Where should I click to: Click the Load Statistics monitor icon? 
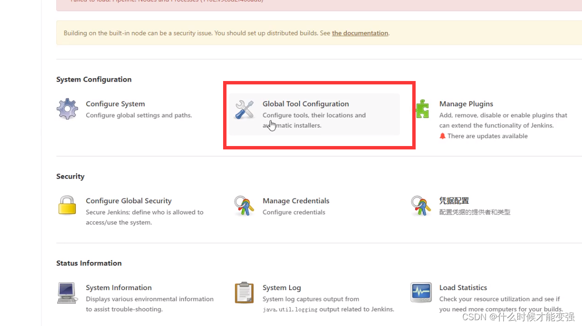pos(421,293)
